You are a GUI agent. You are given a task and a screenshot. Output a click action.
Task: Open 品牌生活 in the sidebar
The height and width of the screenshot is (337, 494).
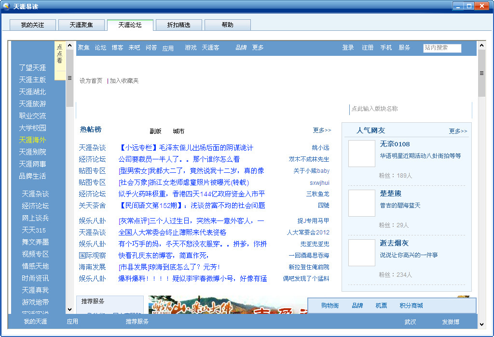pos(32,176)
